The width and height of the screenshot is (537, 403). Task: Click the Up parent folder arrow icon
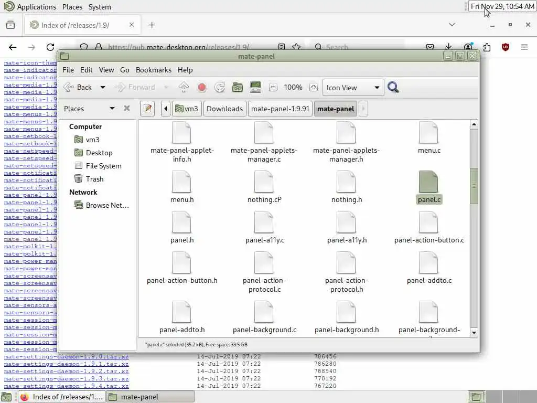[x=184, y=88]
